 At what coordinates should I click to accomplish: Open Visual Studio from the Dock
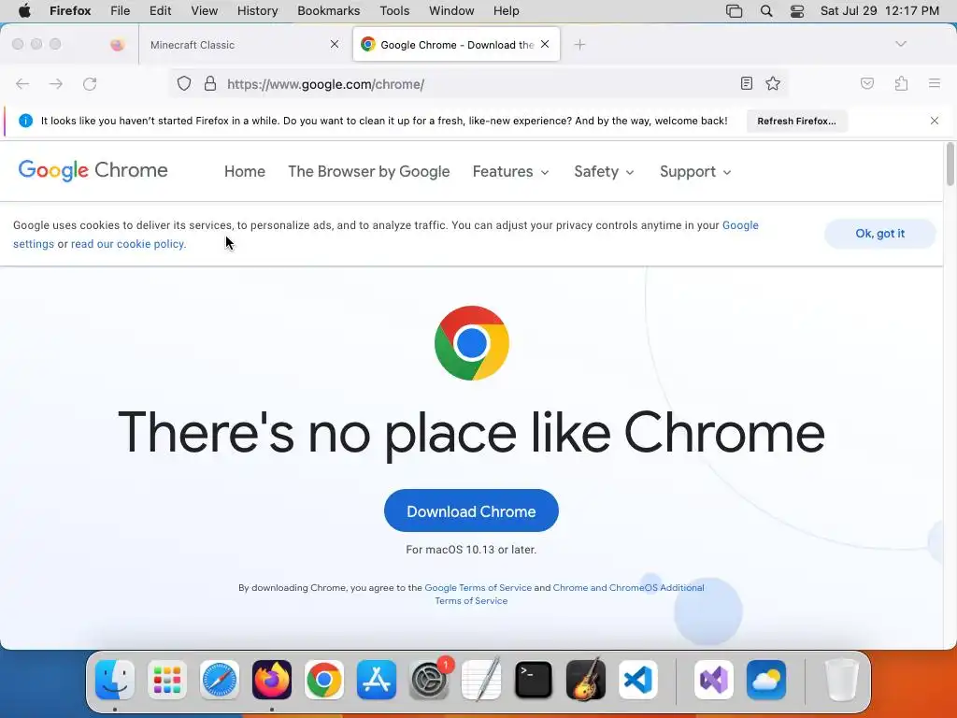(714, 680)
